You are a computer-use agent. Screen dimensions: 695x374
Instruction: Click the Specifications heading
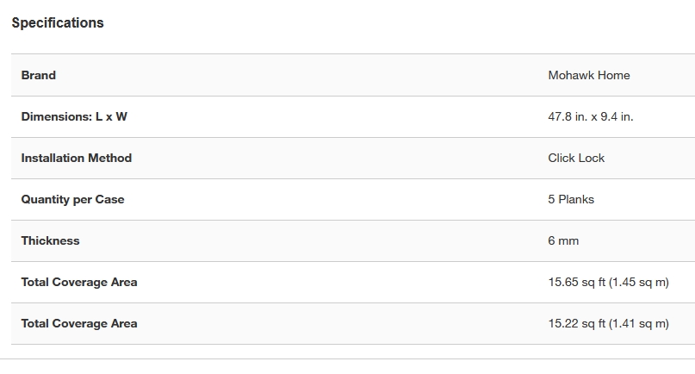pyautogui.click(x=58, y=23)
